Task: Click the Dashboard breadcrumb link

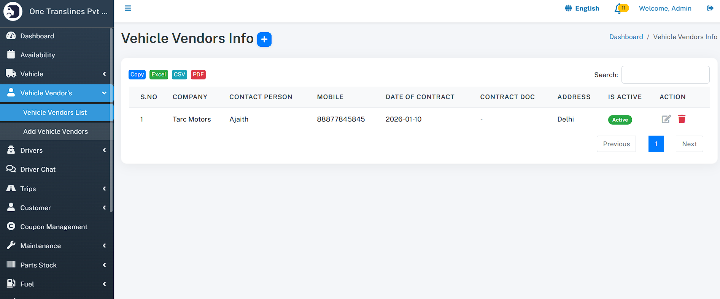Action: point(626,37)
